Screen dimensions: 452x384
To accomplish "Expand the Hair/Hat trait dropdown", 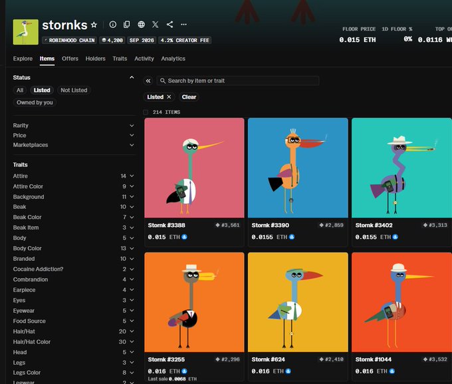I will pos(74,331).
